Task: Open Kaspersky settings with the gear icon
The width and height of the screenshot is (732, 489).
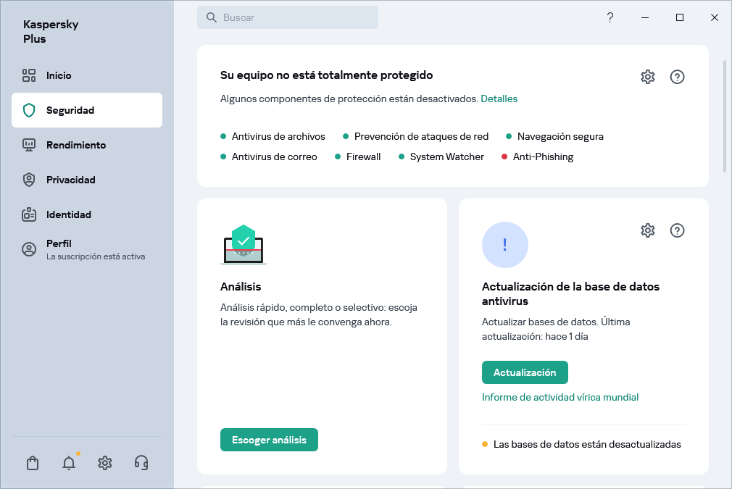Action: click(x=104, y=462)
